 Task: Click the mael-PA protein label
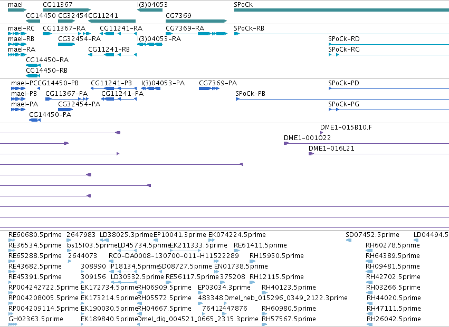click(24, 104)
